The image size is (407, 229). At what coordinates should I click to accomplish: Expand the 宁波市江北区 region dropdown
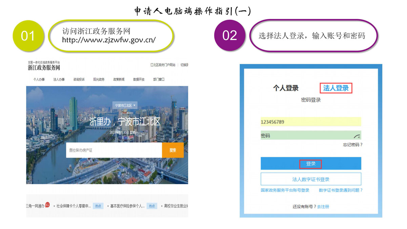(125, 105)
